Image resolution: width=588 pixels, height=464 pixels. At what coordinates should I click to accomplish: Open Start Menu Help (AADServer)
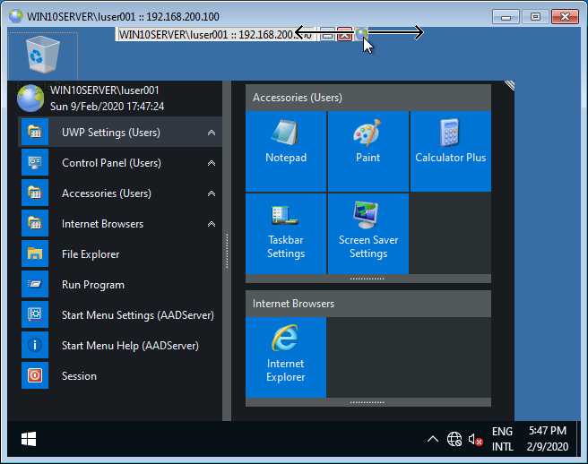coord(129,346)
